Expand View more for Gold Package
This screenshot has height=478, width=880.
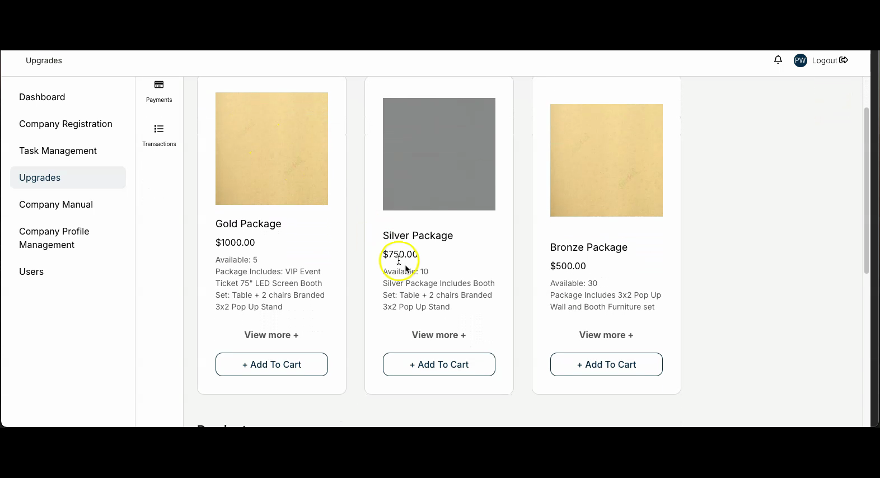[x=272, y=335]
